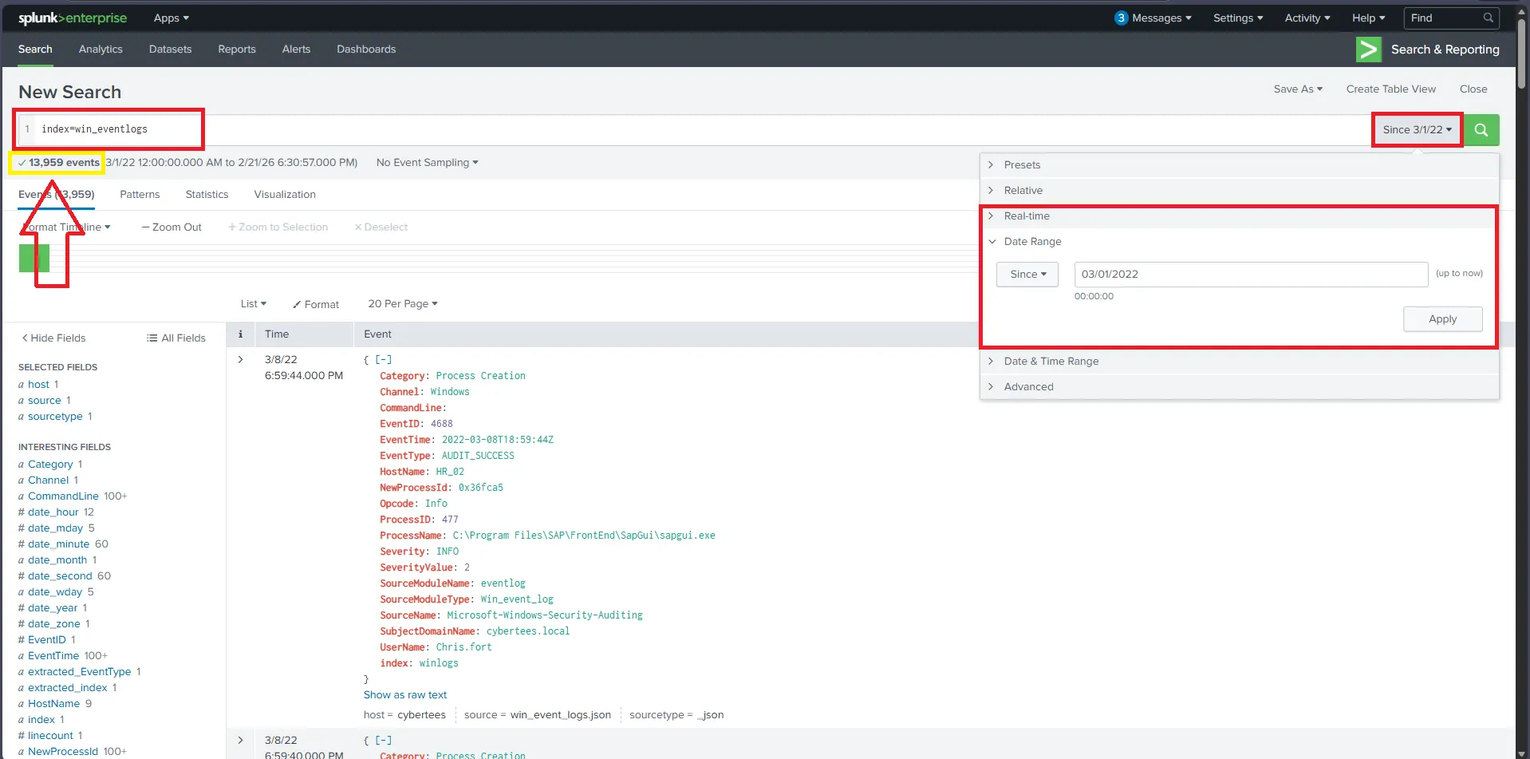This screenshot has height=759, width=1530.
Task: Collapse the event JSON using the [-] toggle
Action: [x=383, y=359]
